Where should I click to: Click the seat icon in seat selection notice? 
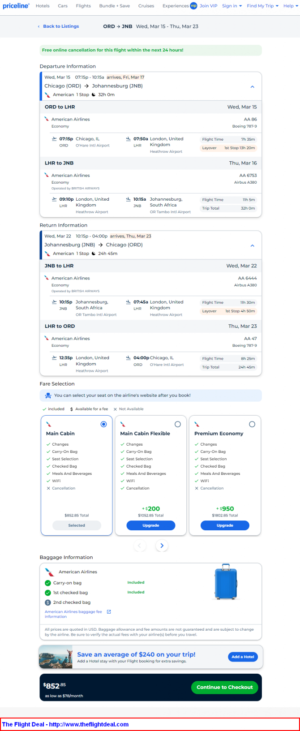tap(48, 396)
